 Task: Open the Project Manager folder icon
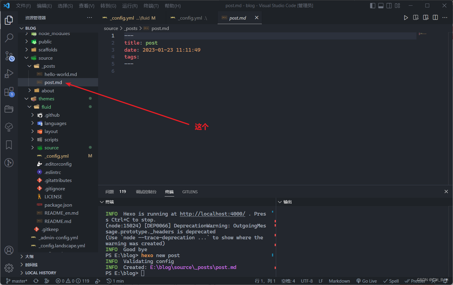click(9, 109)
